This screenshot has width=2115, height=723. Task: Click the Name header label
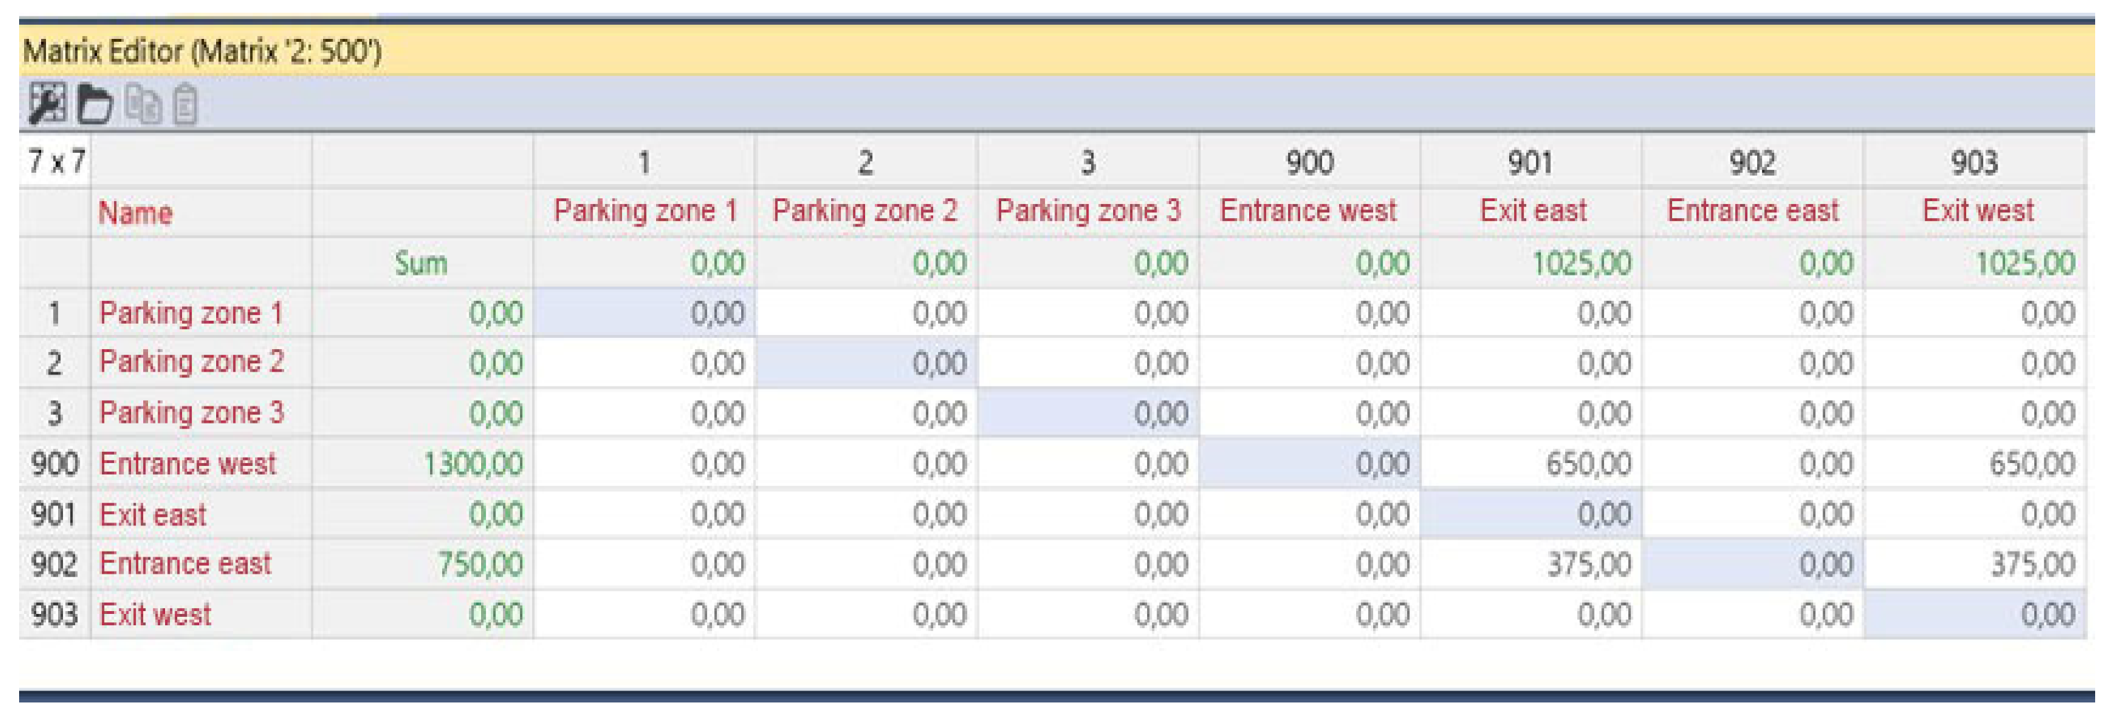[135, 213]
